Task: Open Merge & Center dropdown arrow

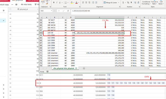Action: [118, 3]
